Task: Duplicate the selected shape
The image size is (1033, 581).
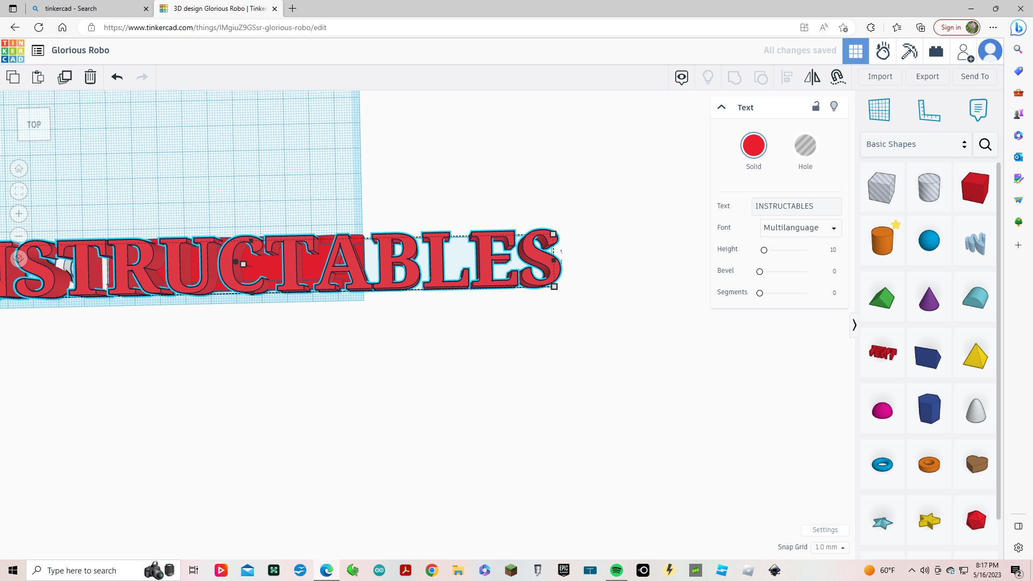Action: click(x=65, y=77)
